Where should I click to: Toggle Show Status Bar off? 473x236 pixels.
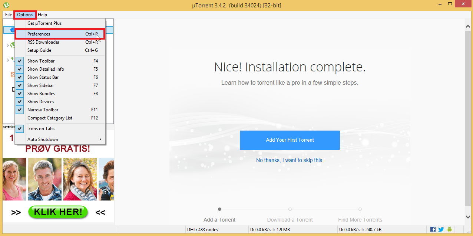point(43,77)
